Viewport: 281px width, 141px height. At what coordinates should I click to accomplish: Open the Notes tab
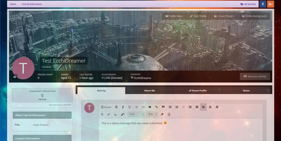pos(246,90)
